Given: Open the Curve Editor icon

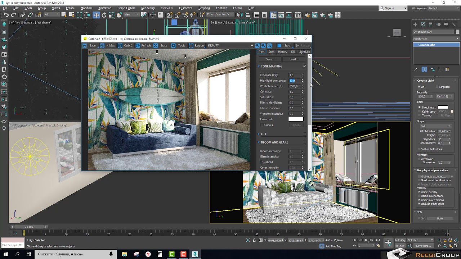Looking at the screenshot, I should point(282,15).
